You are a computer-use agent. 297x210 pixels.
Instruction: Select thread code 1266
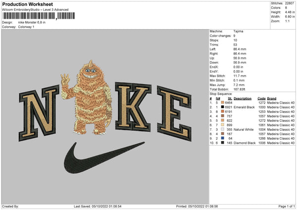[x=262, y=138]
